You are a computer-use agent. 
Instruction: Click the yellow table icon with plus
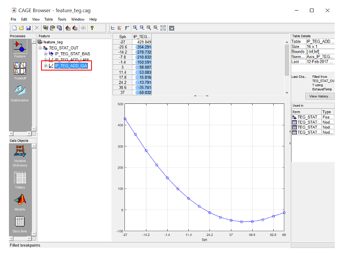[149, 28]
